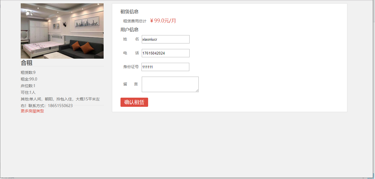The height and width of the screenshot is (179, 375).
Task: Click the 身份证号 field label
Action: 131,67
